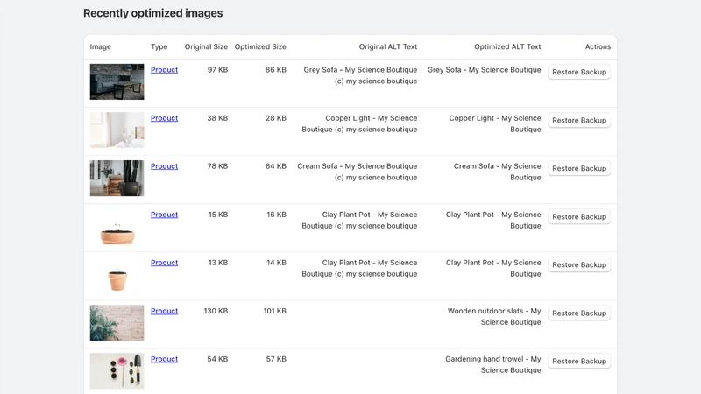701x394 pixels.
Task: Select the 38 KB original size cell
Action: click(x=217, y=118)
